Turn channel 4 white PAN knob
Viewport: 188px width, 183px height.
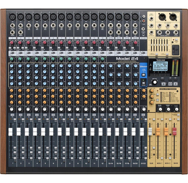coord(36,109)
